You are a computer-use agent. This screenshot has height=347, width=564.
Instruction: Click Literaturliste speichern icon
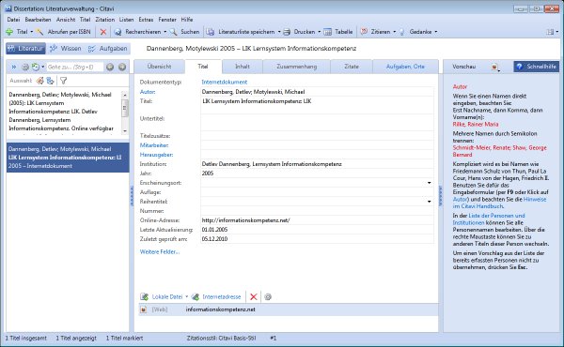click(x=210, y=32)
